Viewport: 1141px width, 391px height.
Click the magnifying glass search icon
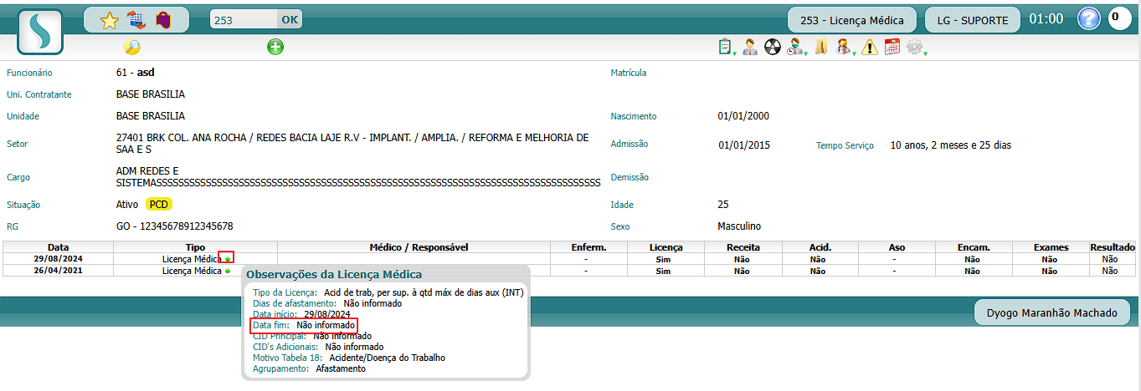[132, 47]
